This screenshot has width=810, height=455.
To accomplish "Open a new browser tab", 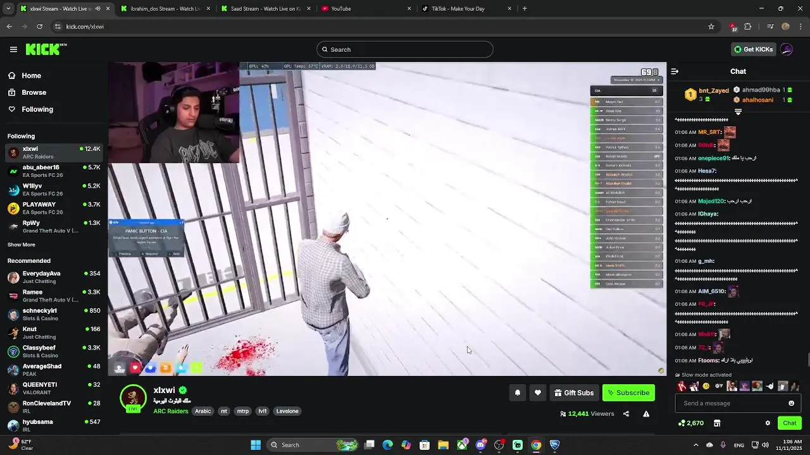I will (525, 9).
